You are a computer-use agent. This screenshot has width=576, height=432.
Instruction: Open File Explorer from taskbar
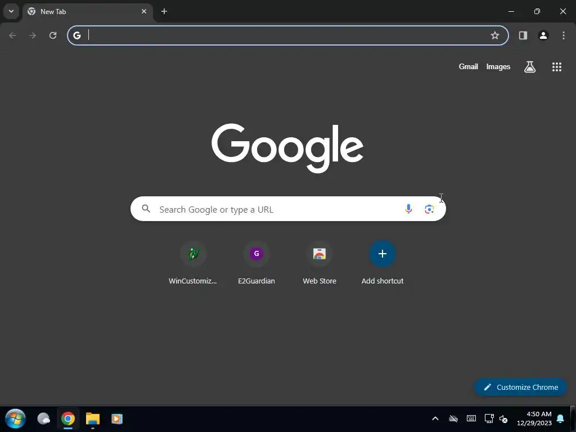[x=93, y=418]
